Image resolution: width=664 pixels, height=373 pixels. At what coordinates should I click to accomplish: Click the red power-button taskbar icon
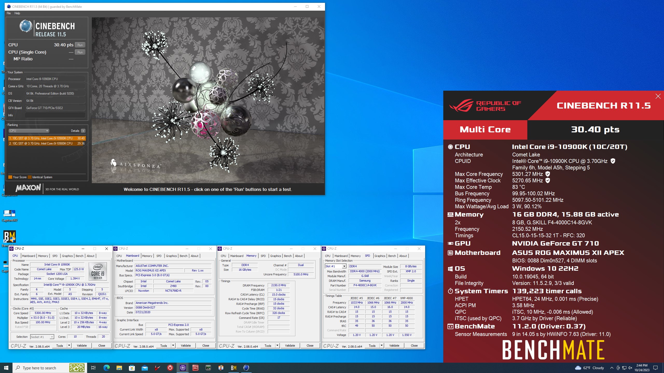(x=170, y=368)
